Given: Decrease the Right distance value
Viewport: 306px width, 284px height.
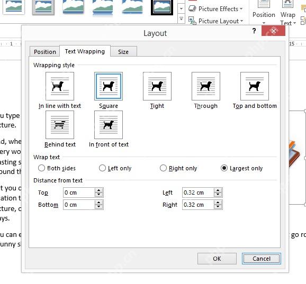Looking at the screenshot, I should click(x=218, y=207).
